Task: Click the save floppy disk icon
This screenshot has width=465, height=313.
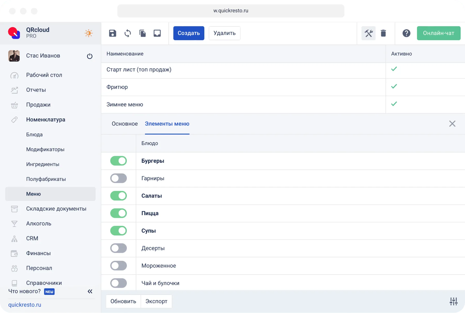Action: coord(113,33)
